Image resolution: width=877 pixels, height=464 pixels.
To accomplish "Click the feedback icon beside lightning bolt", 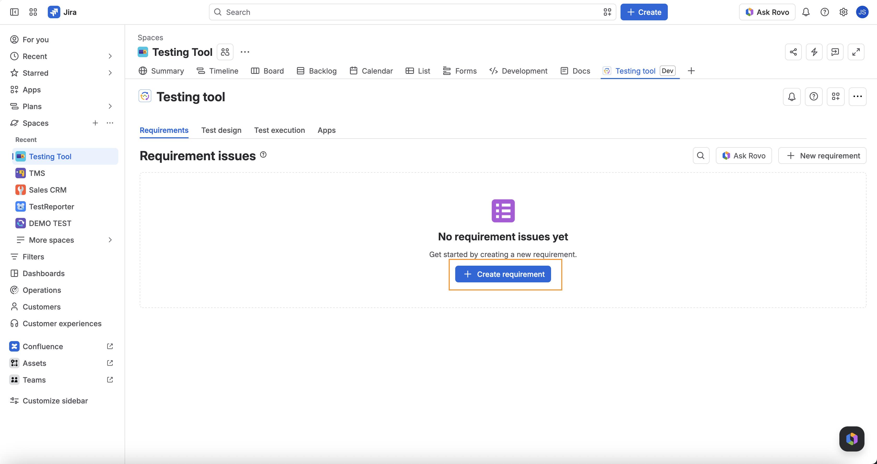I will pyautogui.click(x=835, y=52).
